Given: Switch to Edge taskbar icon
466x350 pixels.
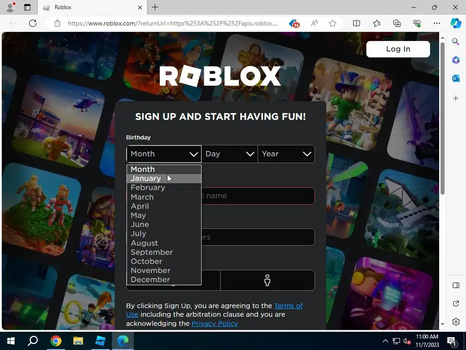Looking at the screenshot, I should 123,341.
